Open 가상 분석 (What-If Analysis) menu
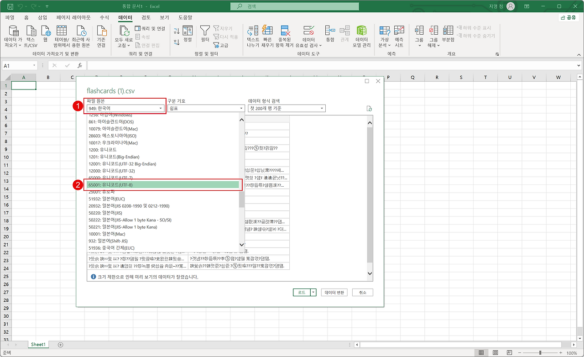 coord(384,37)
